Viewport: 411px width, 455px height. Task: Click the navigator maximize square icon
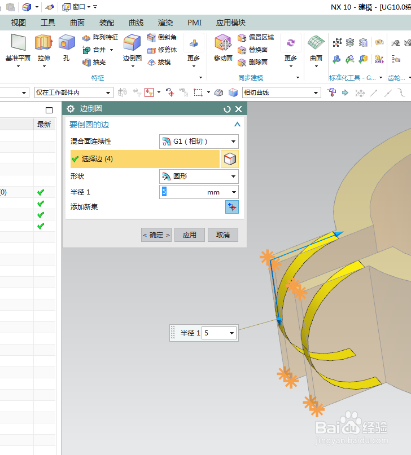point(49,111)
